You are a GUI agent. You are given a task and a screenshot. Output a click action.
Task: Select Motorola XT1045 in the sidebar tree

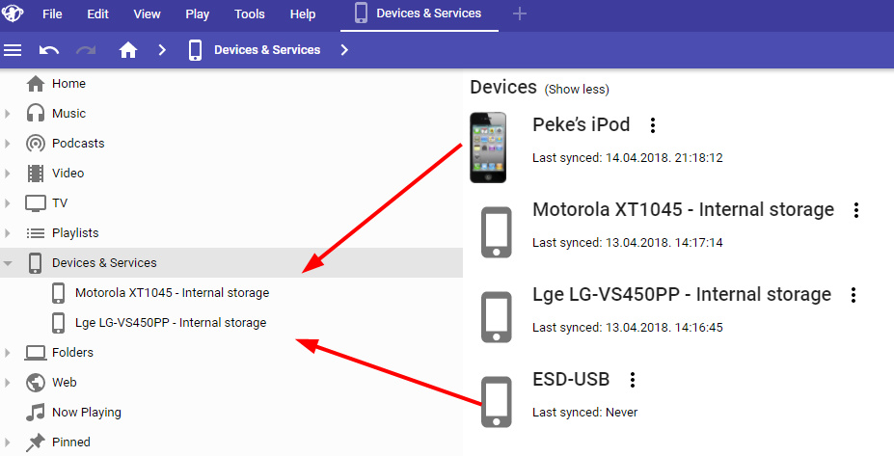click(172, 293)
